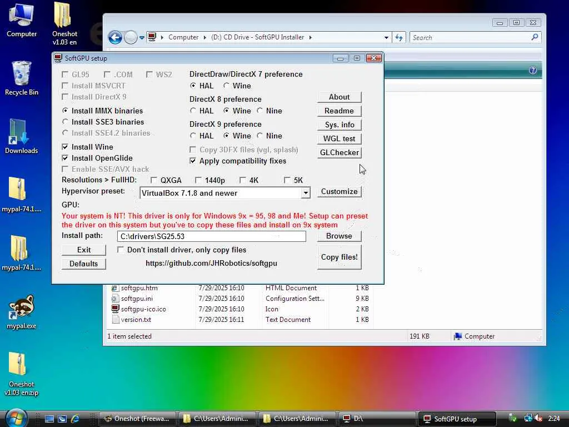Select Nine for DirectX 9 preference

pyautogui.click(x=259, y=136)
